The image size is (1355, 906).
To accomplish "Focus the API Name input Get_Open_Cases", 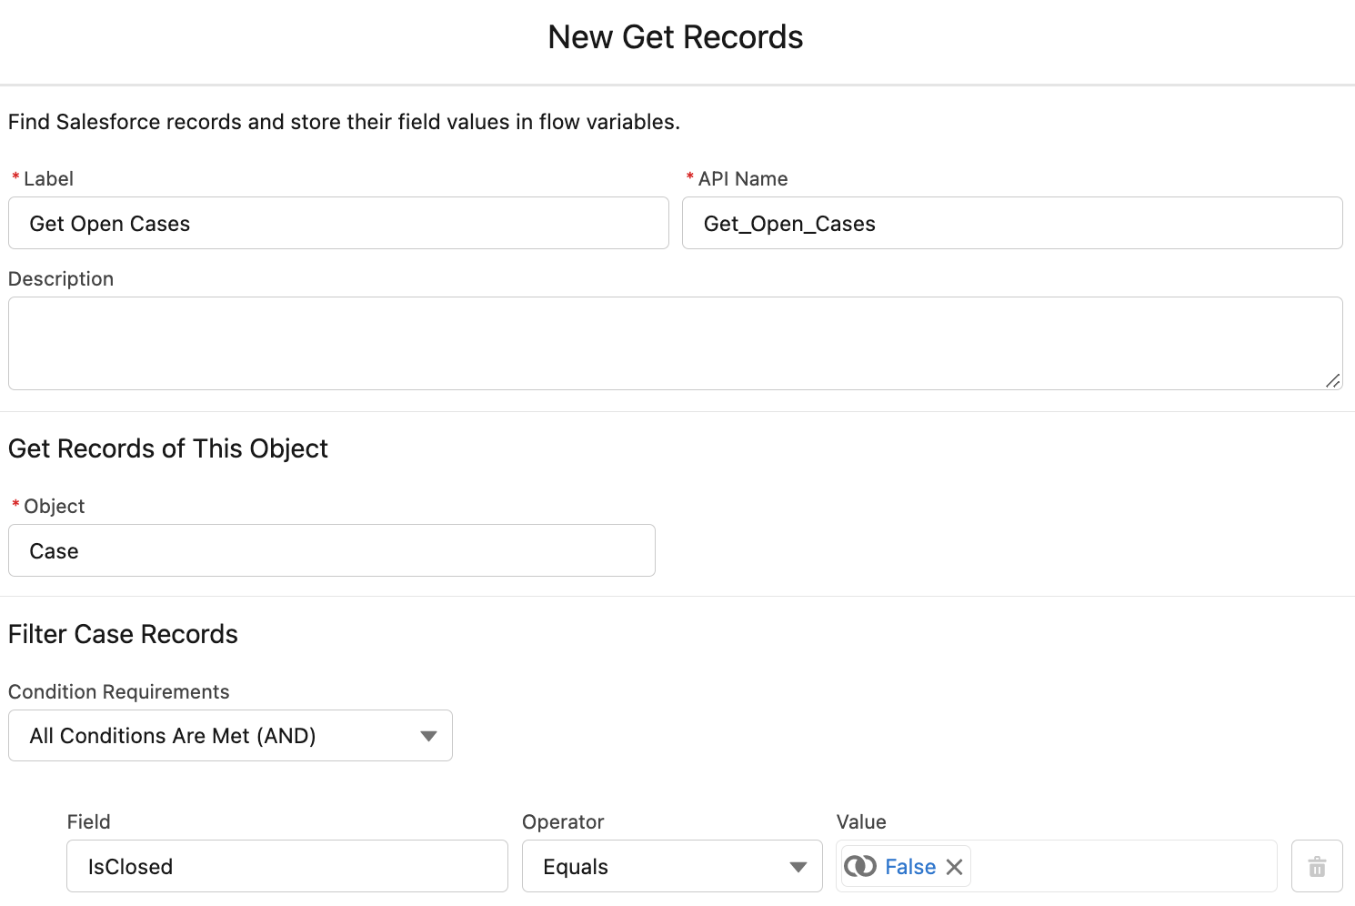I will tap(1011, 224).
